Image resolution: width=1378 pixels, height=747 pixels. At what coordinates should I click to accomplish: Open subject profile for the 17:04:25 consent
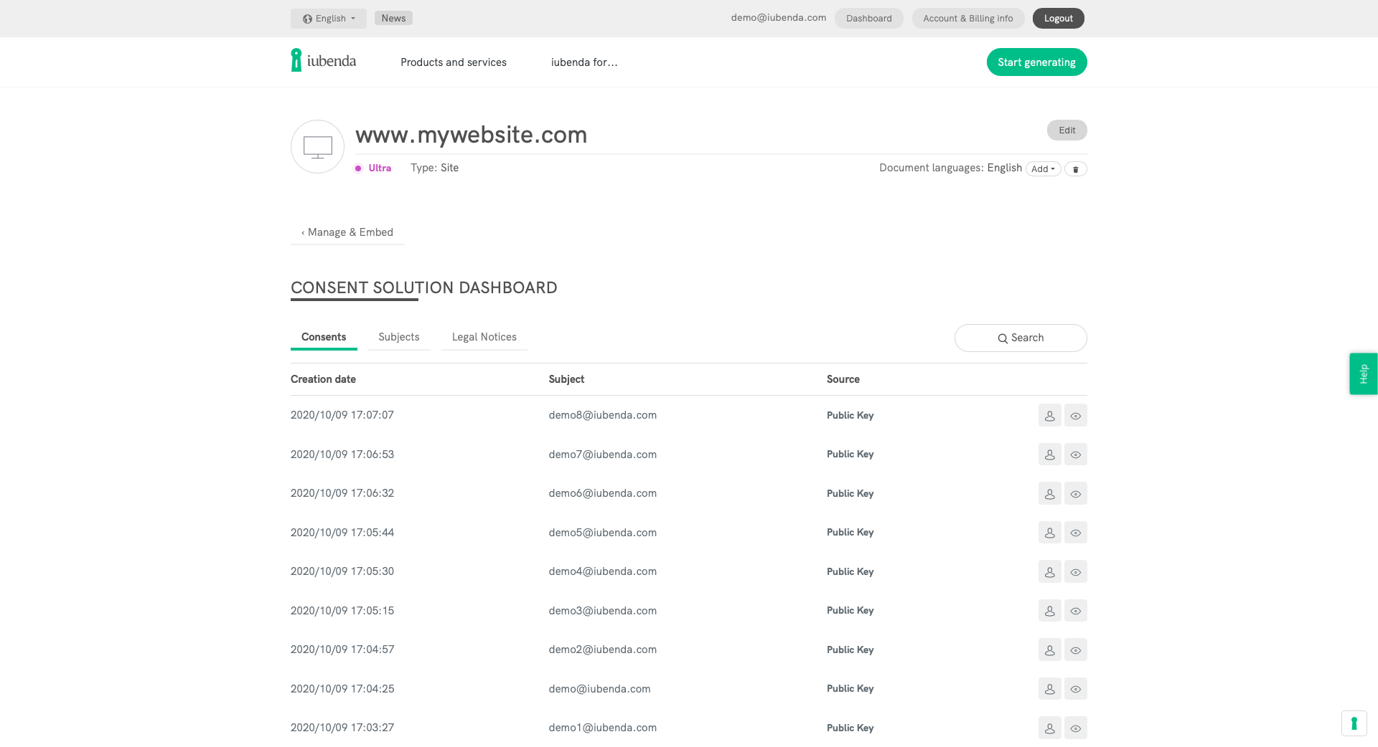tap(1049, 688)
